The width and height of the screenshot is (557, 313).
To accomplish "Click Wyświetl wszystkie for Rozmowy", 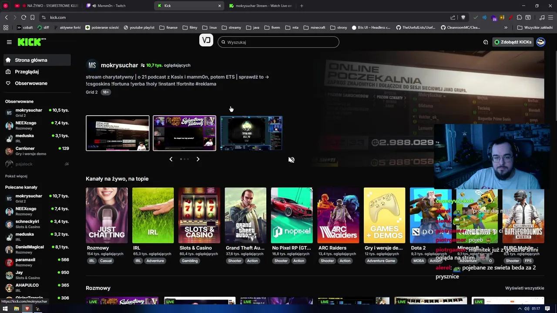I will point(524,288).
